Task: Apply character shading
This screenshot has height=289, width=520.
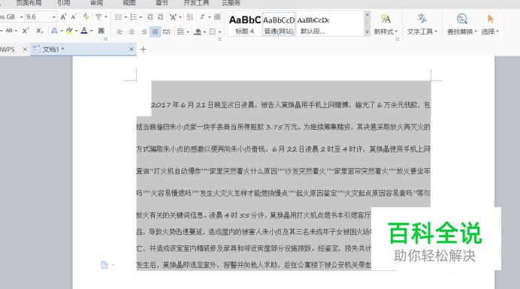Action: click(x=101, y=31)
